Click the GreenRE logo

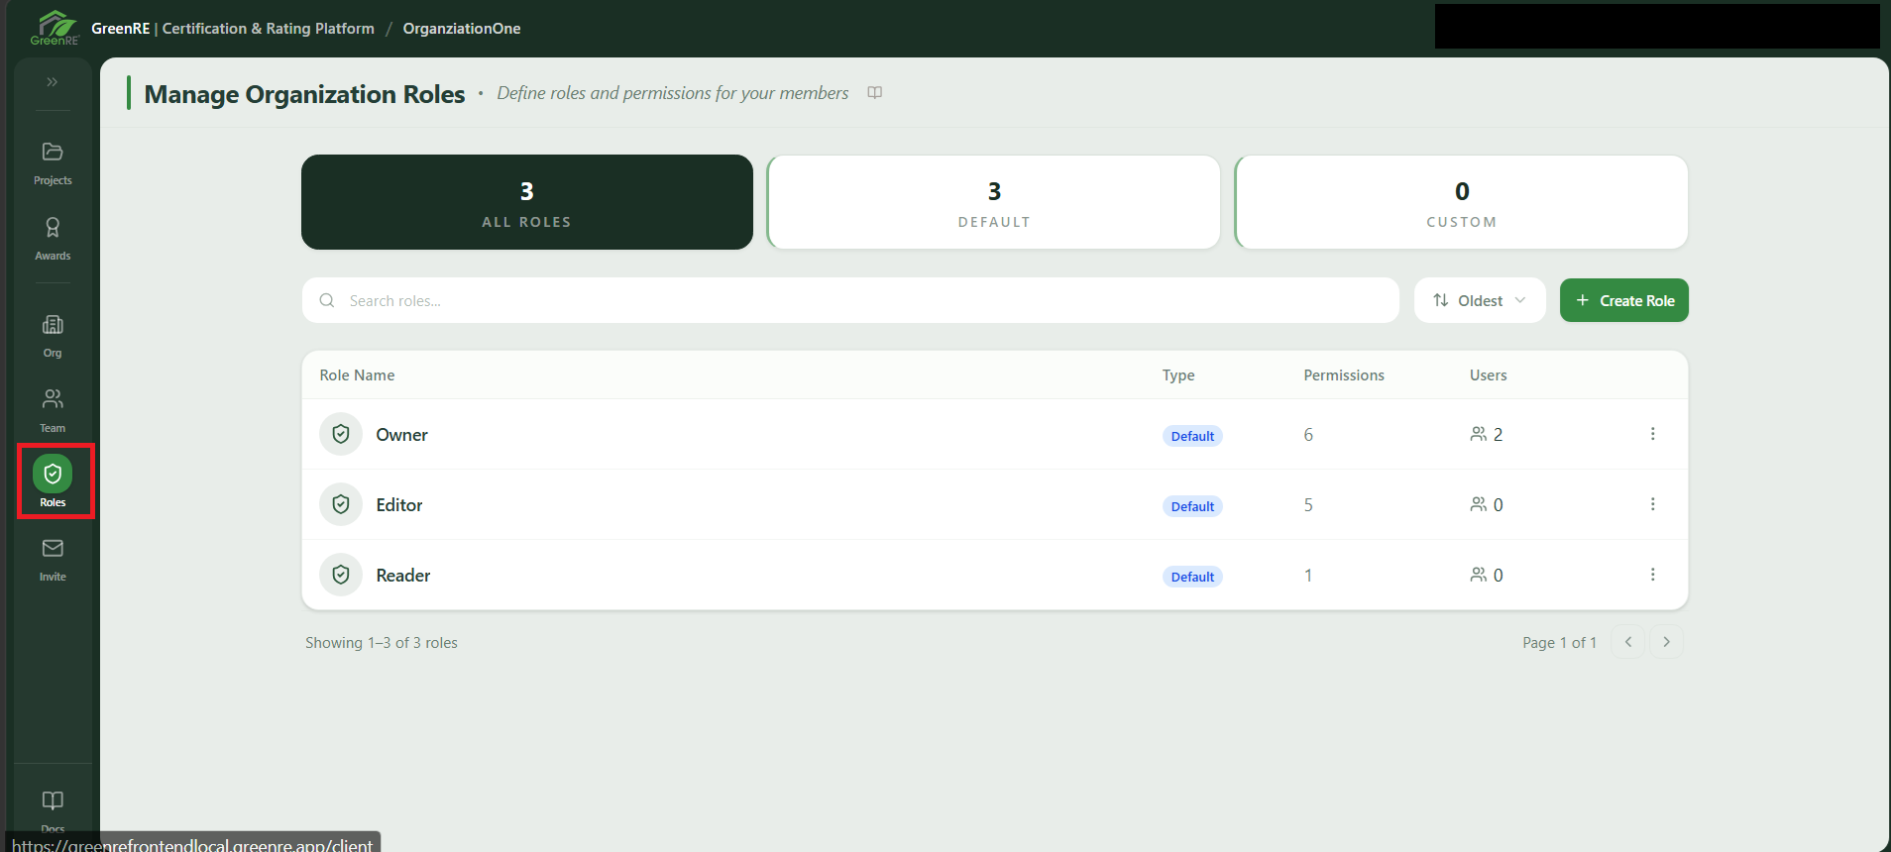[55, 28]
